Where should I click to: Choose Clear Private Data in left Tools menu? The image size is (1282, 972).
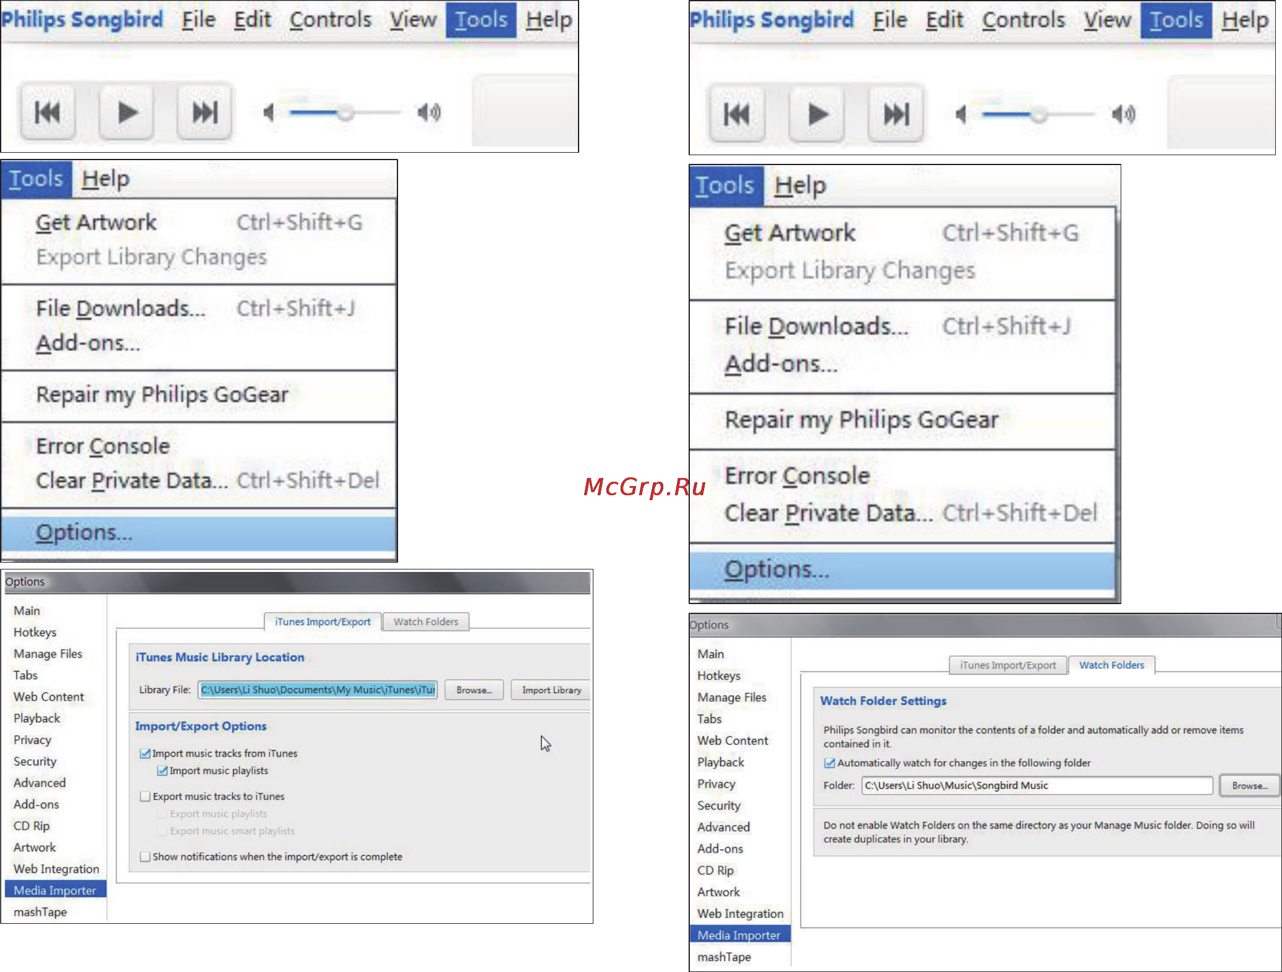(x=198, y=480)
